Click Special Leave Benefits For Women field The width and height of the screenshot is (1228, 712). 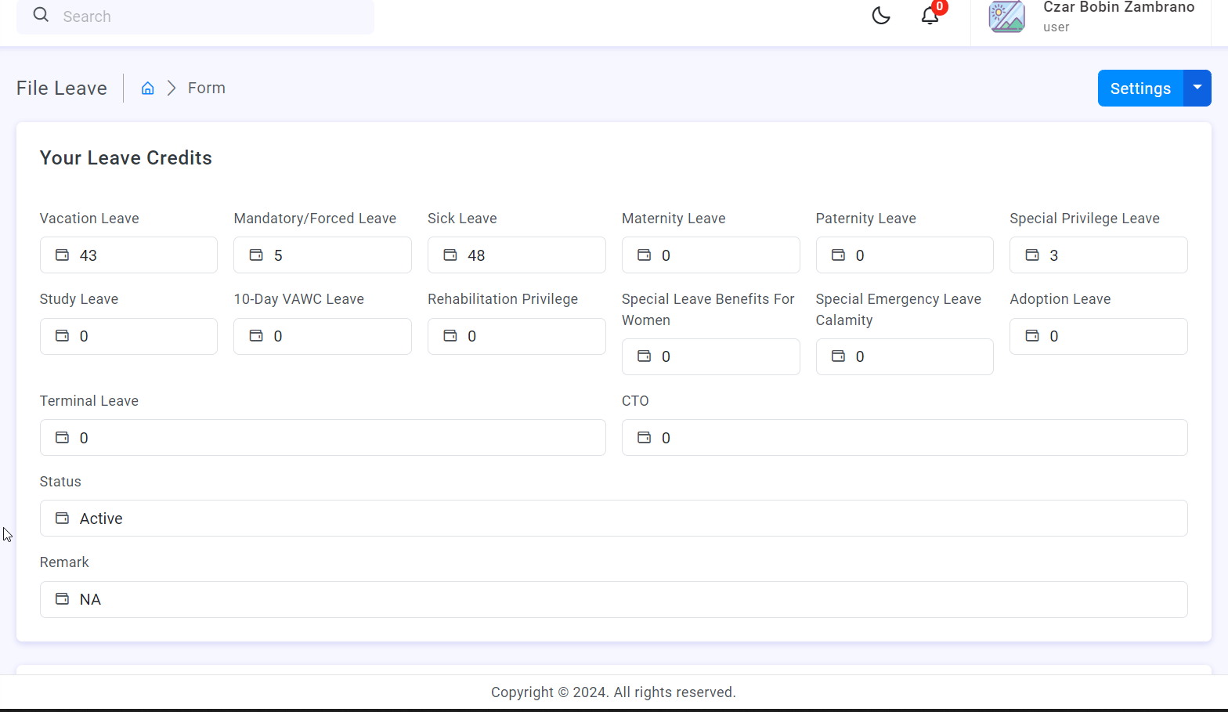point(711,356)
